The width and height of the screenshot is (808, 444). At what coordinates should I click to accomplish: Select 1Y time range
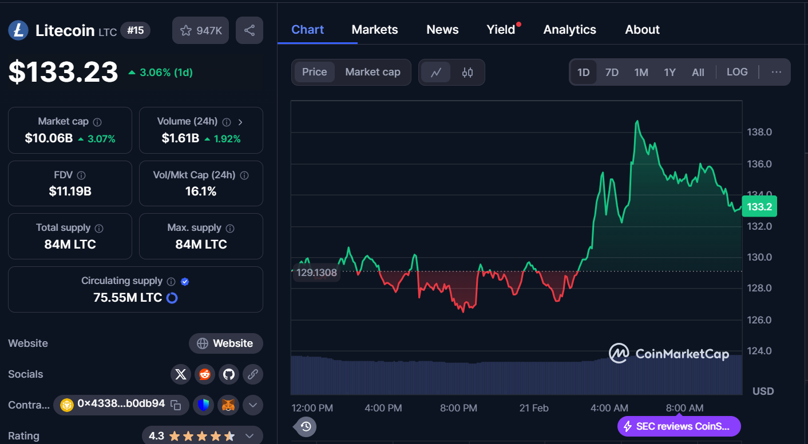670,72
